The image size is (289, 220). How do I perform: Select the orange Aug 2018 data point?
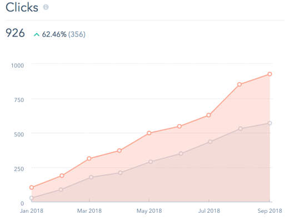coord(240,84)
